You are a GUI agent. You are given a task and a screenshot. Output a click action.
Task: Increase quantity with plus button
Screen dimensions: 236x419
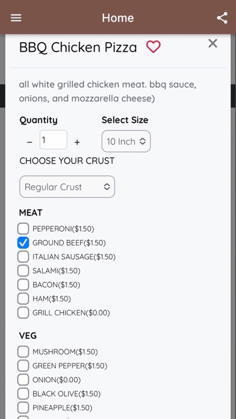point(77,142)
